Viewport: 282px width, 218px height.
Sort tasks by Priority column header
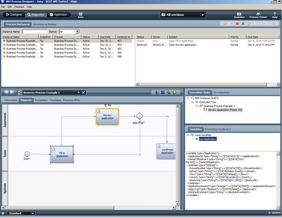(238, 37)
